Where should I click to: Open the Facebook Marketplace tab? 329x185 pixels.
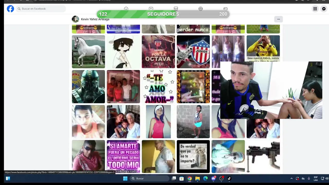(176, 9)
